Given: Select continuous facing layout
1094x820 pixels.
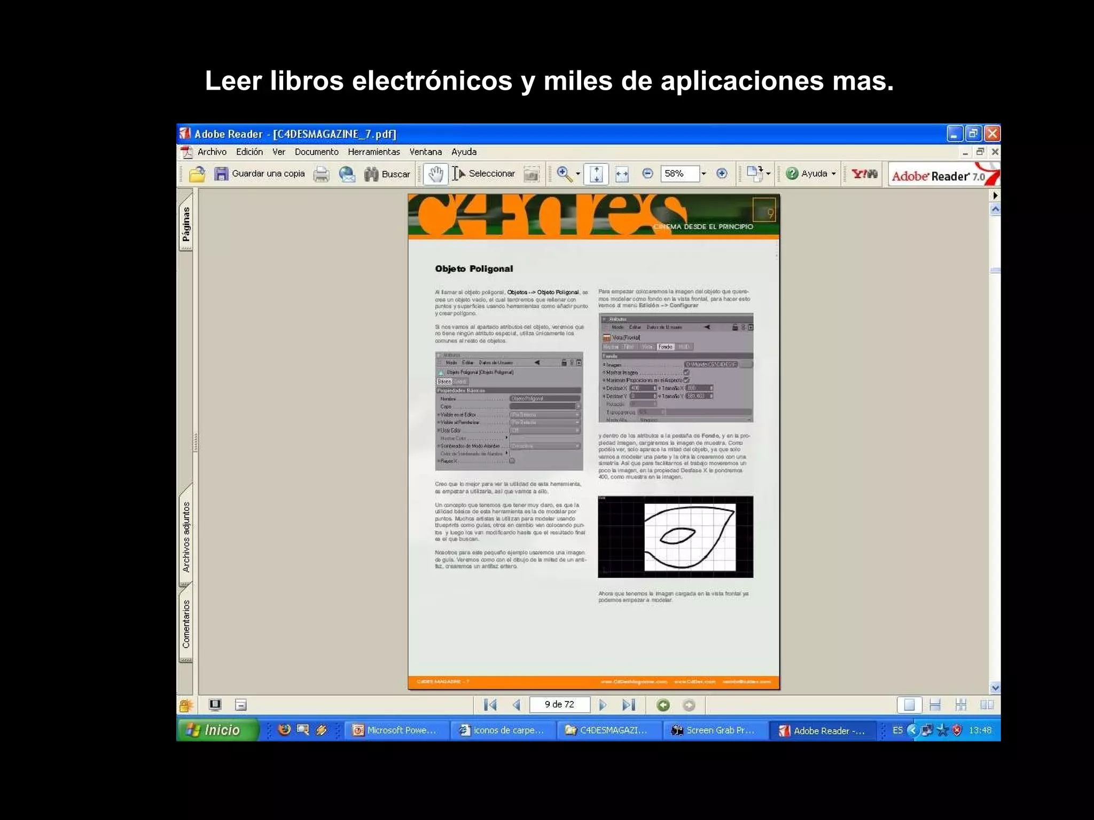Looking at the screenshot, I should [960, 705].
